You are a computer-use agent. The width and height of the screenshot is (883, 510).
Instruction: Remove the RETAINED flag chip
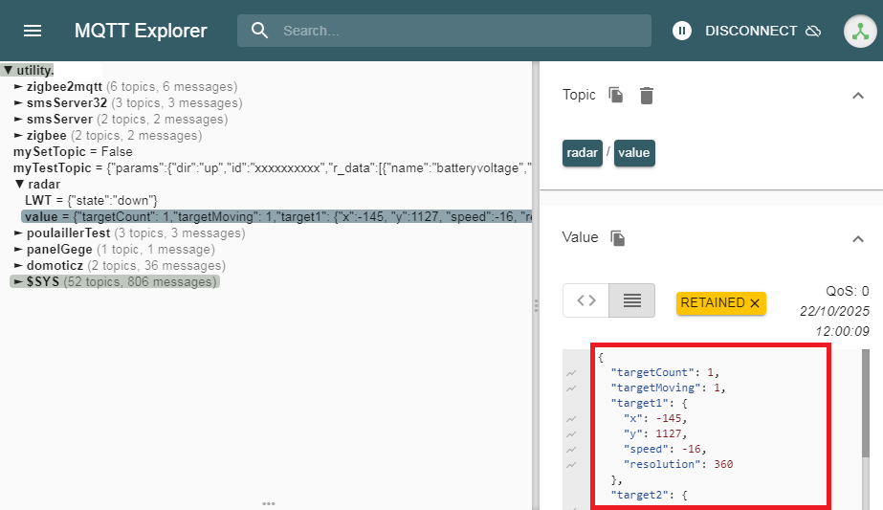pos(755,303)
